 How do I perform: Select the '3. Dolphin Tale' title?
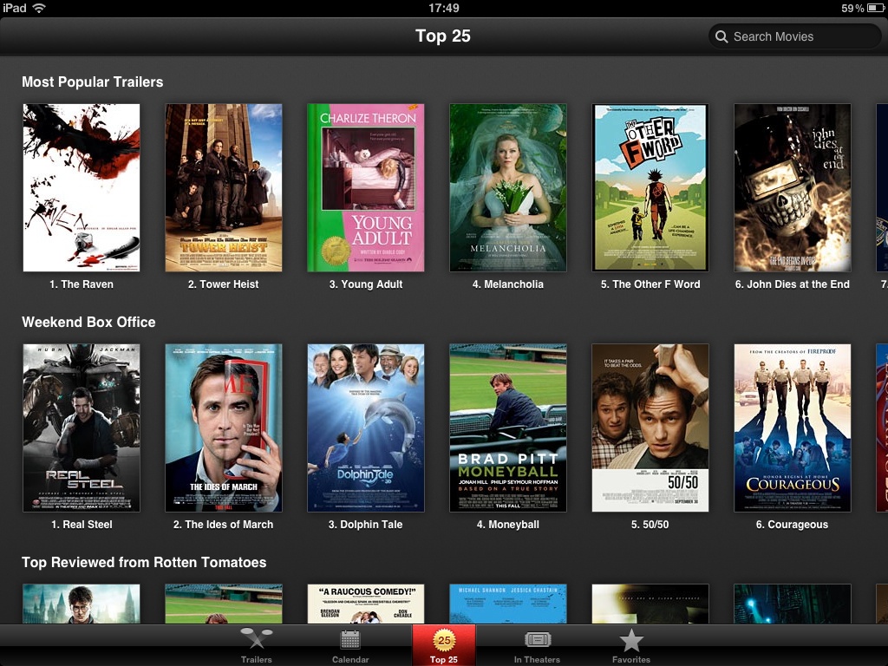365,525
